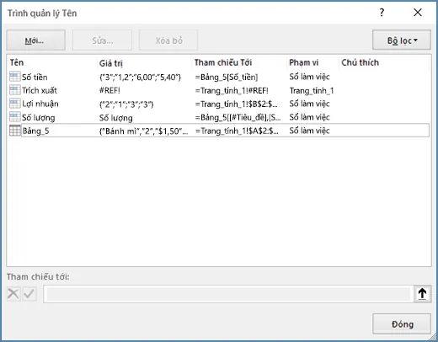Create a new name with Mới button
The width and height of the screenshot is (438, 342).
tap(36, 40)
